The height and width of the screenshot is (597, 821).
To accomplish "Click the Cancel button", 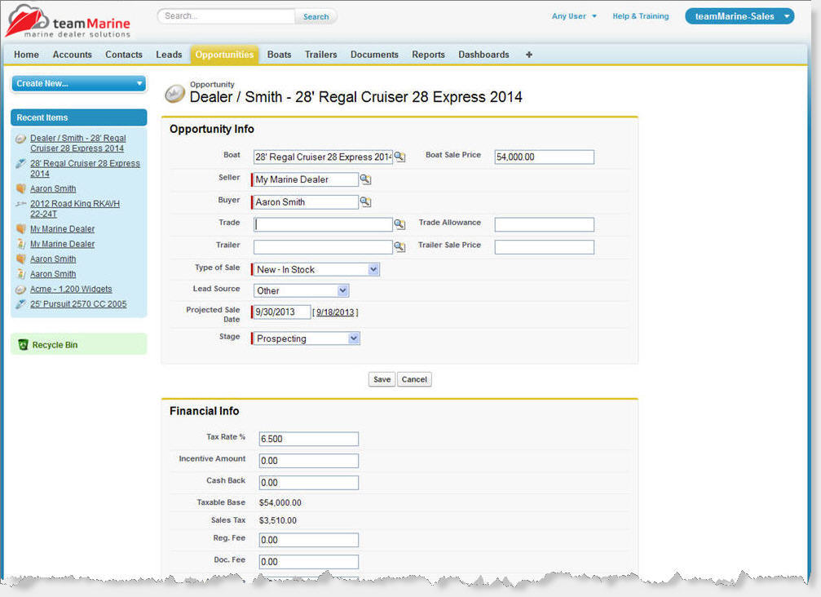I will coord(414,379).
